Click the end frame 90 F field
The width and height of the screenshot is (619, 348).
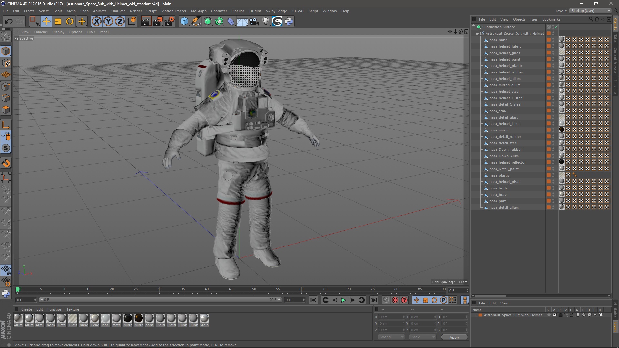click(x=295, y=300)
